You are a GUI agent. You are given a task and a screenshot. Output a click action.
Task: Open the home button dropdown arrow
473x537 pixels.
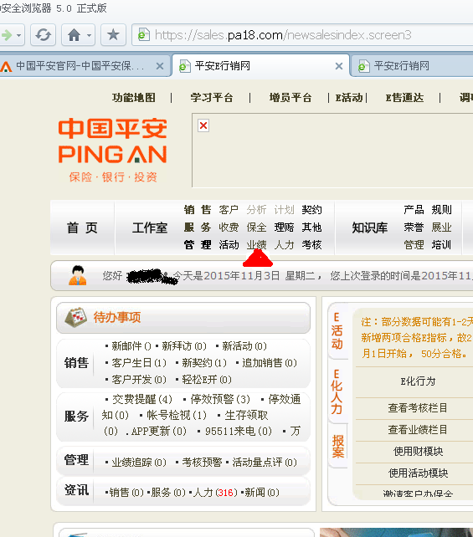point(89,35)
